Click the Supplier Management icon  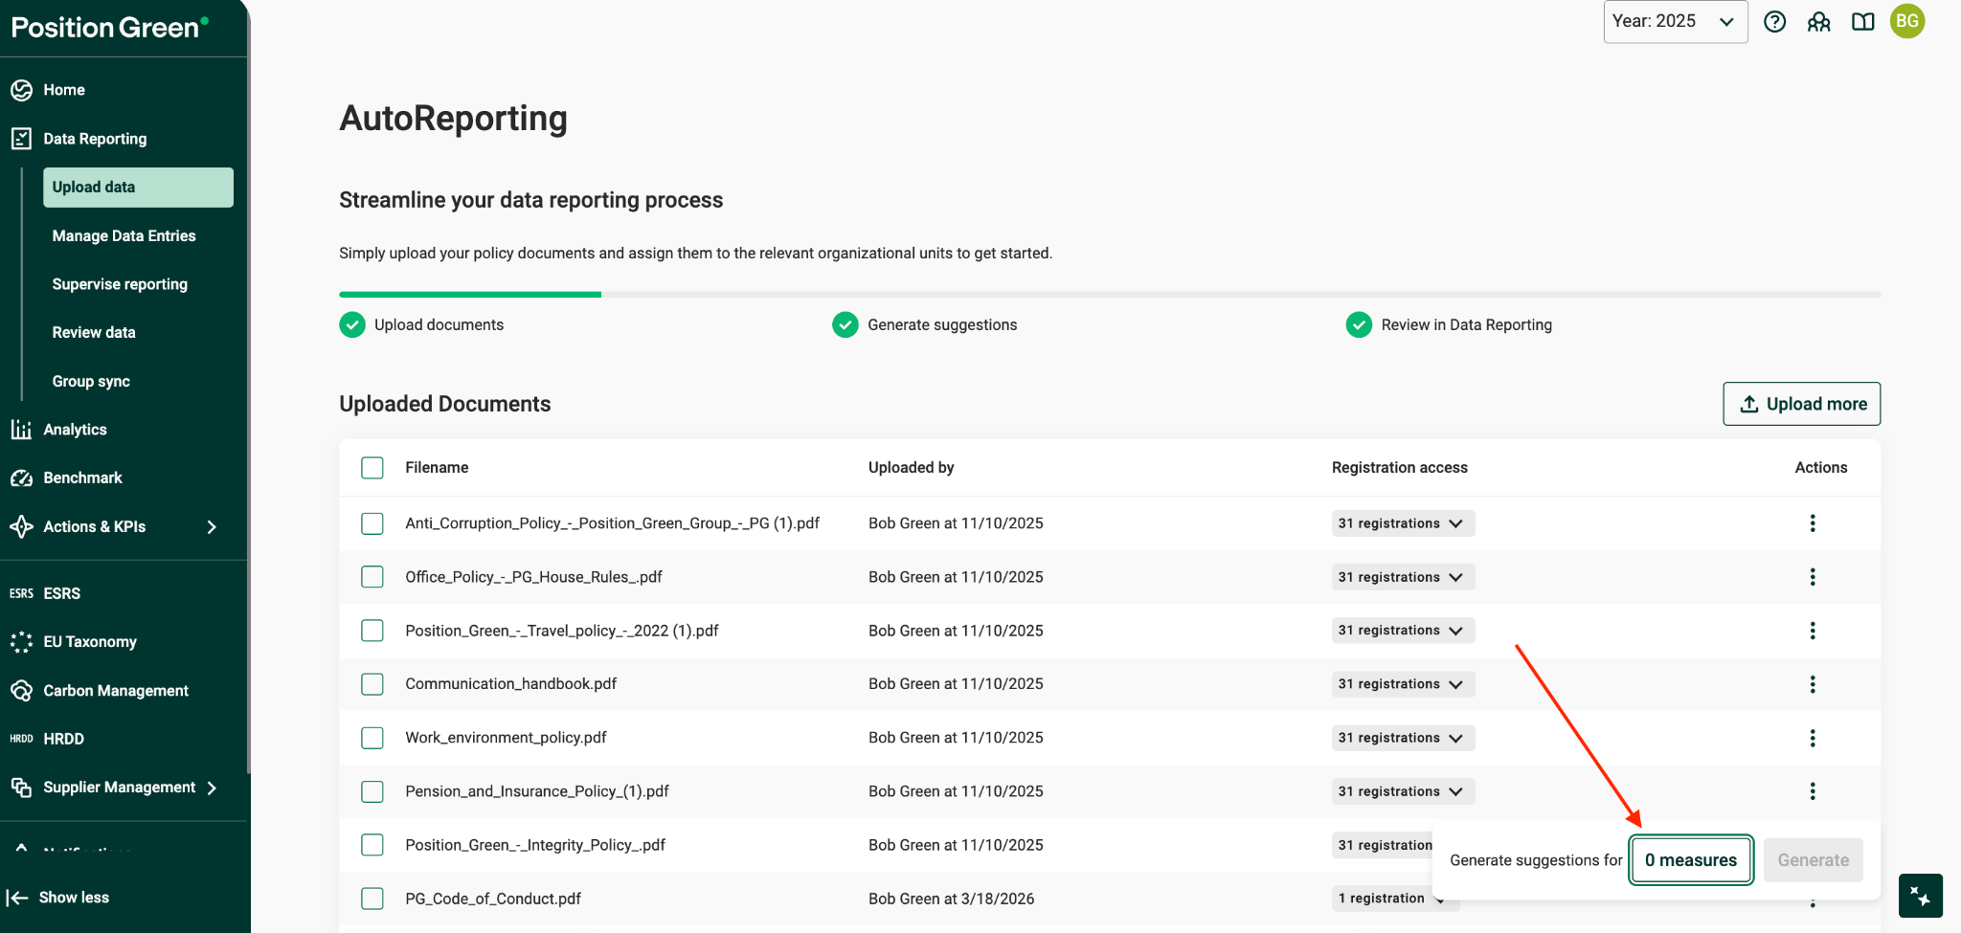(21, 788)
